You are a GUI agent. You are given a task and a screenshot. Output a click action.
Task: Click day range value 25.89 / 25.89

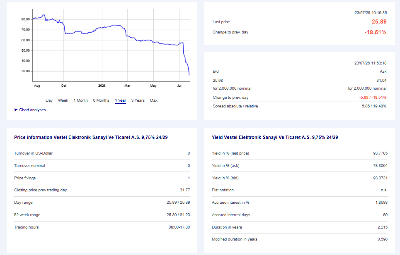tap(178, 203)
